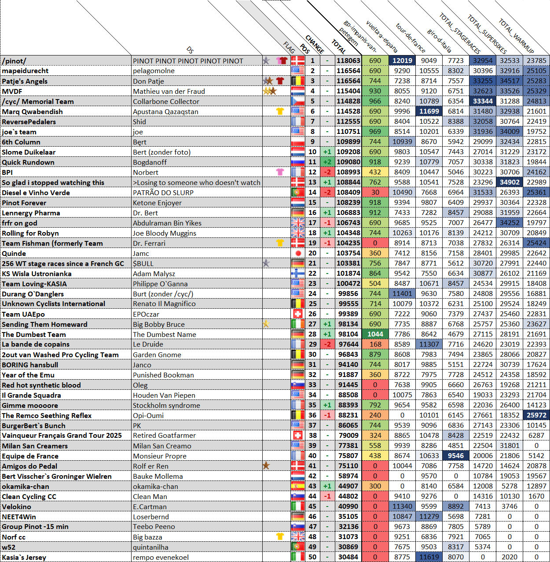This screenshot has width=550, height=562.
Task: Select the Czech flag for /cyc/ Memorial Team
Action: [x=298, y=101]
